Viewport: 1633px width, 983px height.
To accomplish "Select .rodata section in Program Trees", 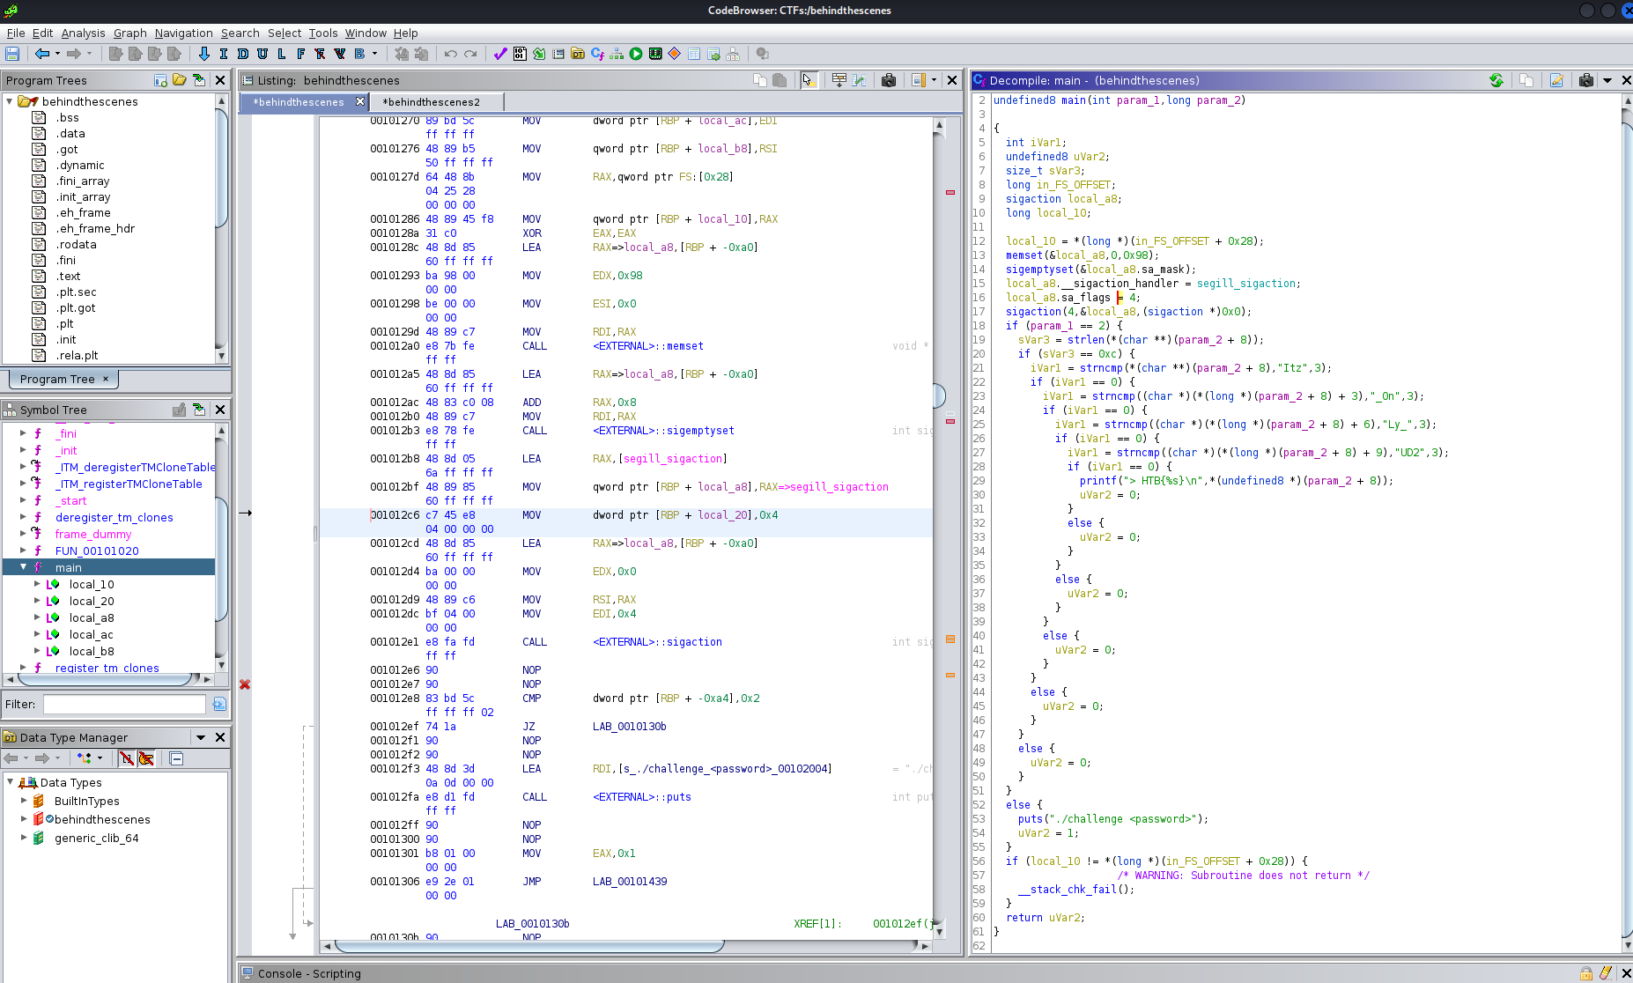I will click(77, 244).
